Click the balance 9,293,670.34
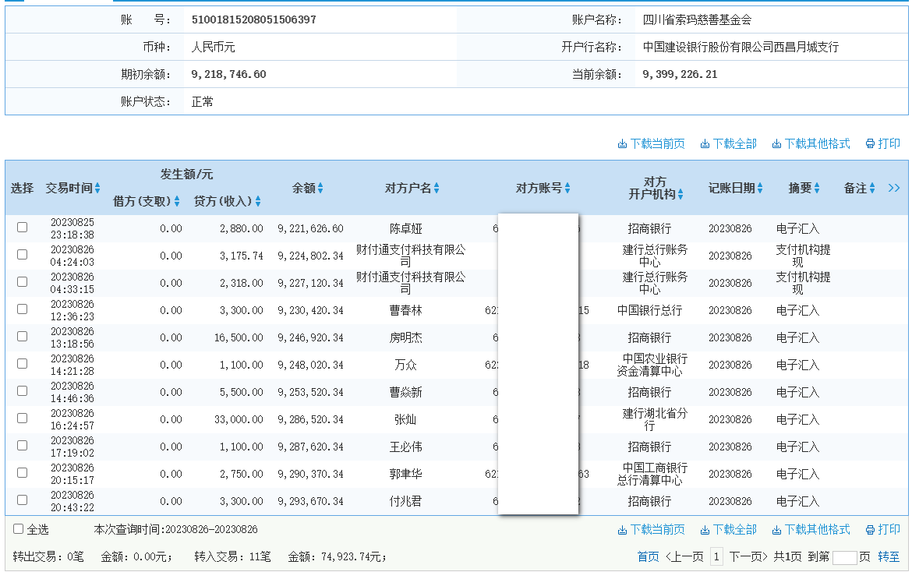912x572 pixels. [x=310, y=502]
